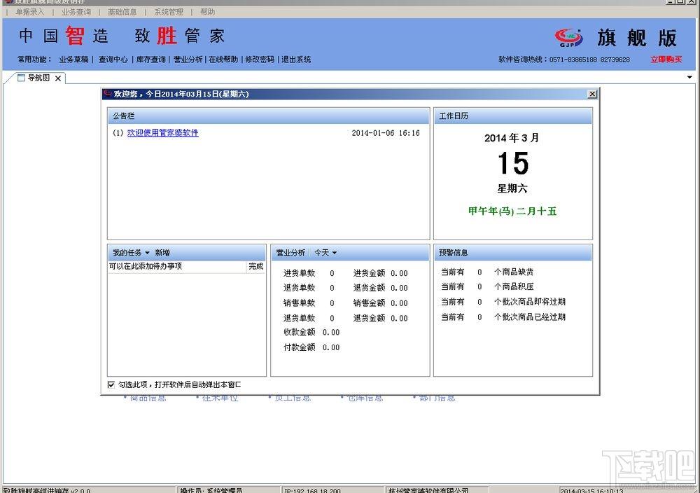Viewport: 700px width, 493px height.
Task: Click the 进货金额 value
Action: pos(399,273)
